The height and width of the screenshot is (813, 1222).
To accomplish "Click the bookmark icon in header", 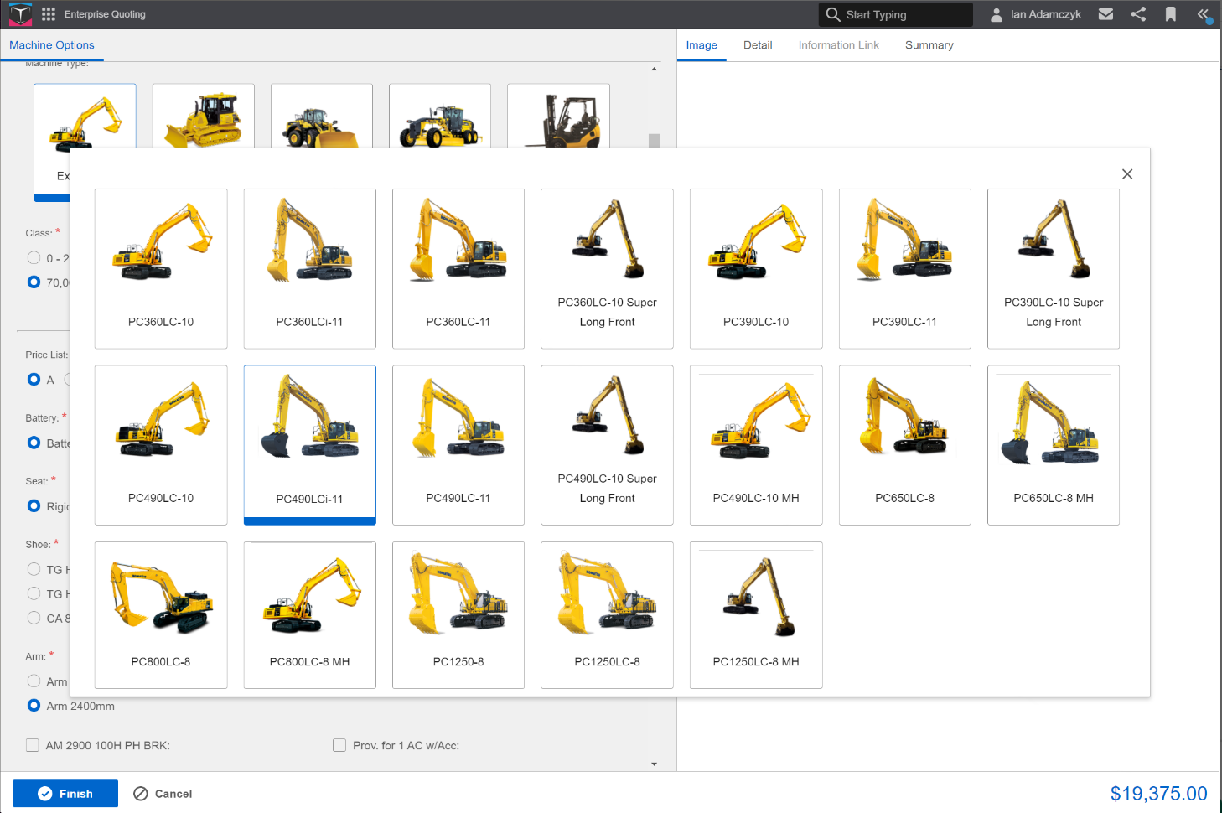I will click(x=1171, y=14).
